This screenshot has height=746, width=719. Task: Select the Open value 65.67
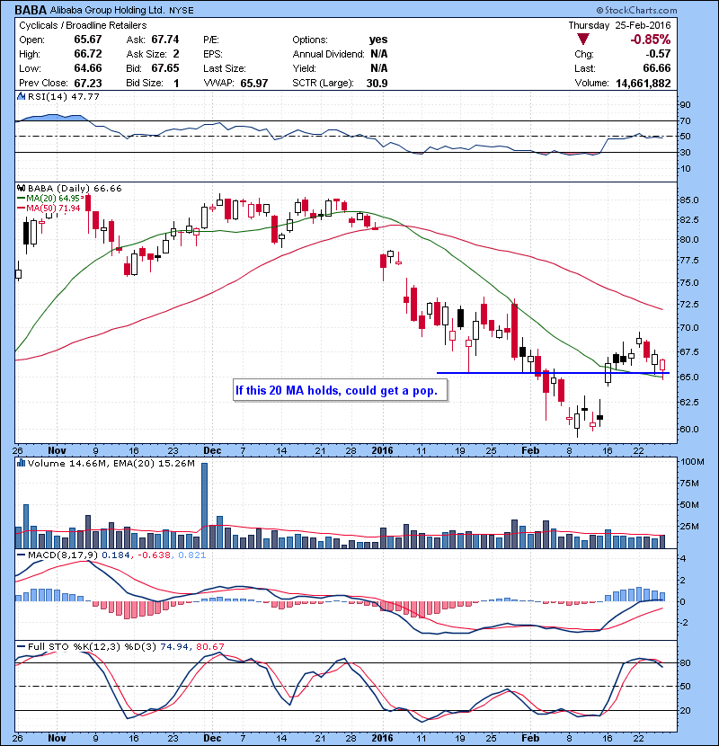(88, 40)
